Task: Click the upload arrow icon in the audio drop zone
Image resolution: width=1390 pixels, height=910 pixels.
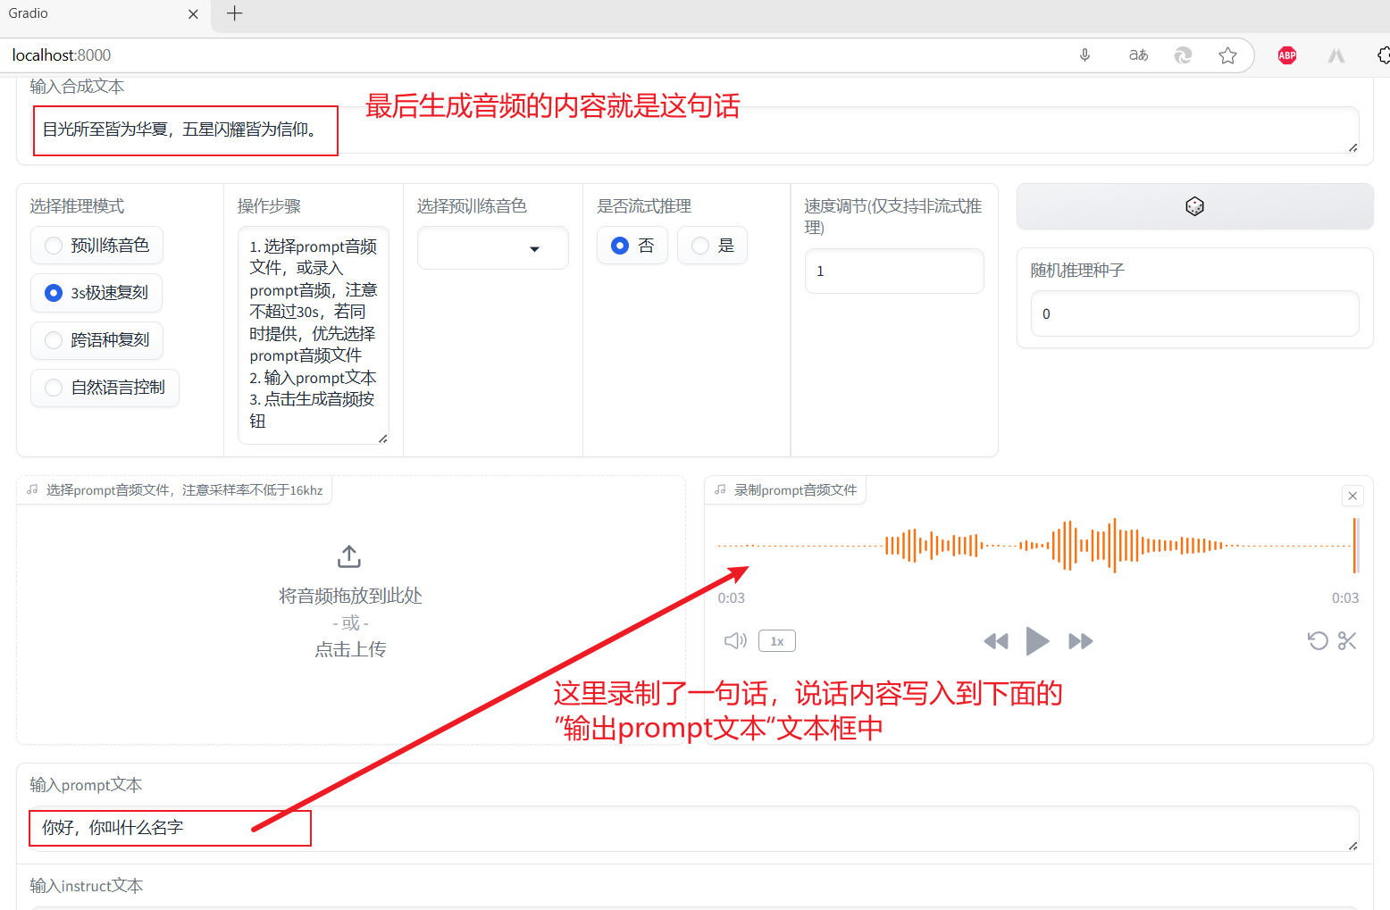Action: pos(349,556)
